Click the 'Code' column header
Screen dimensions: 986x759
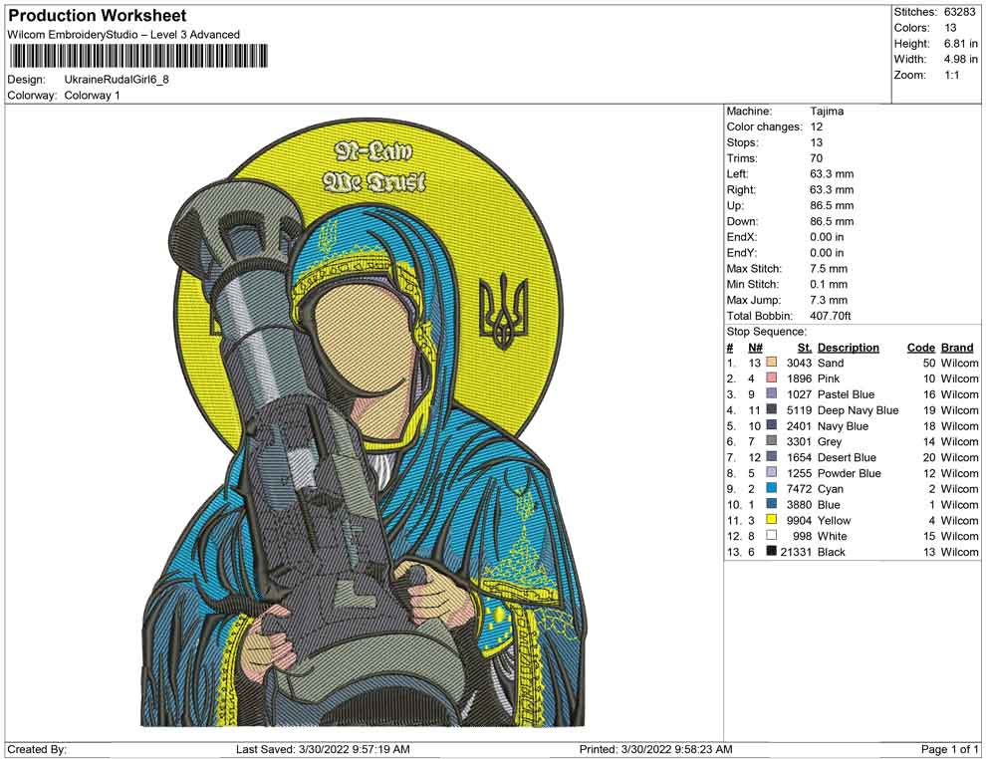[920, 348]
